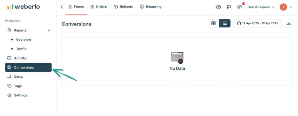The width and height of the screenshot is (298, 116).
Task: Expand the user account menu arrow
Action: click(290, 7)
